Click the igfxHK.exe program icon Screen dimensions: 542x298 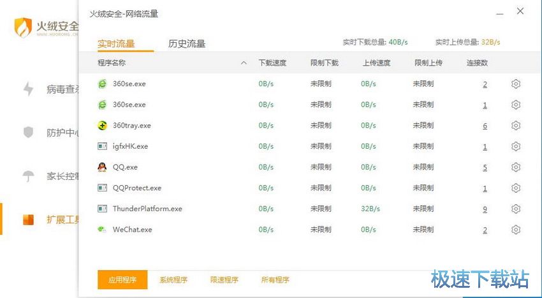(102, 146)
